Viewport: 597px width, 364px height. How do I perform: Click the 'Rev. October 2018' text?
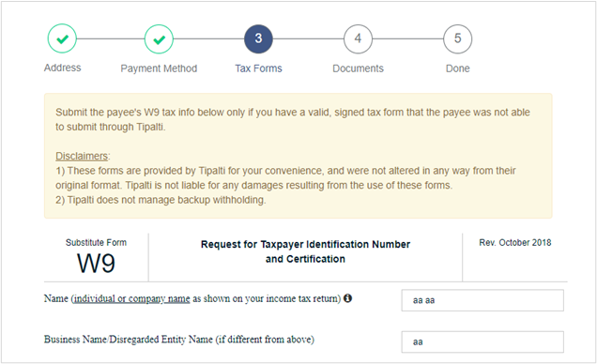click(x=515, y=243)
